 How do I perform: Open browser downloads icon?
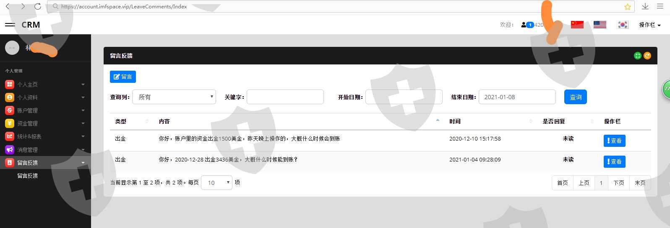(645, 6)
